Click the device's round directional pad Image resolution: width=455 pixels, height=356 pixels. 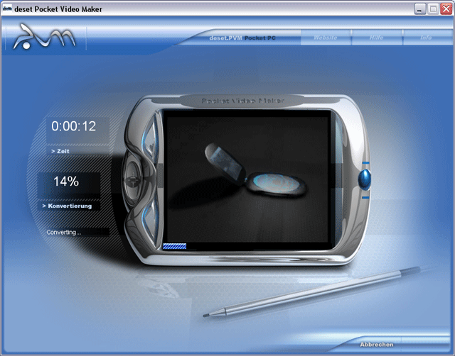click(133, 181)
